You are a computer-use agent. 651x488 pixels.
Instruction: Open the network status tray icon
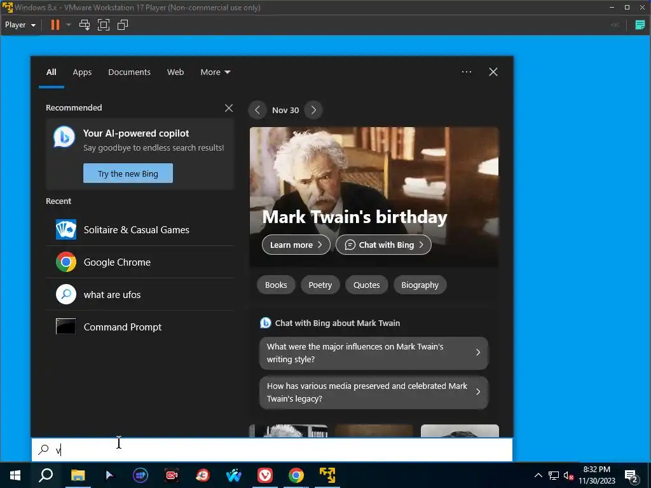[x=554, y=475]
